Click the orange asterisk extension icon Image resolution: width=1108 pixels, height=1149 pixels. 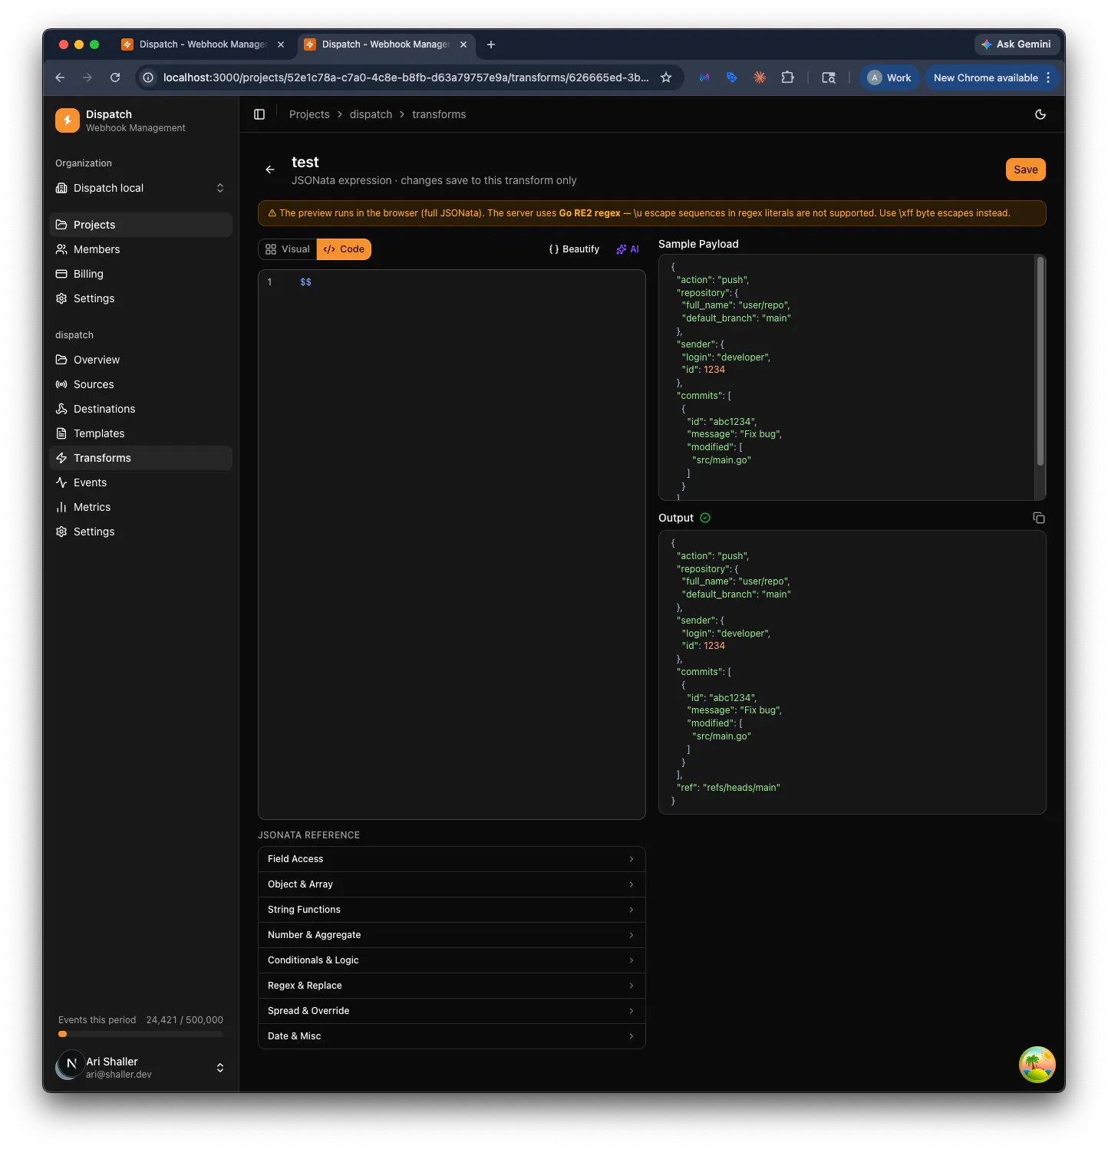point(760,77)
